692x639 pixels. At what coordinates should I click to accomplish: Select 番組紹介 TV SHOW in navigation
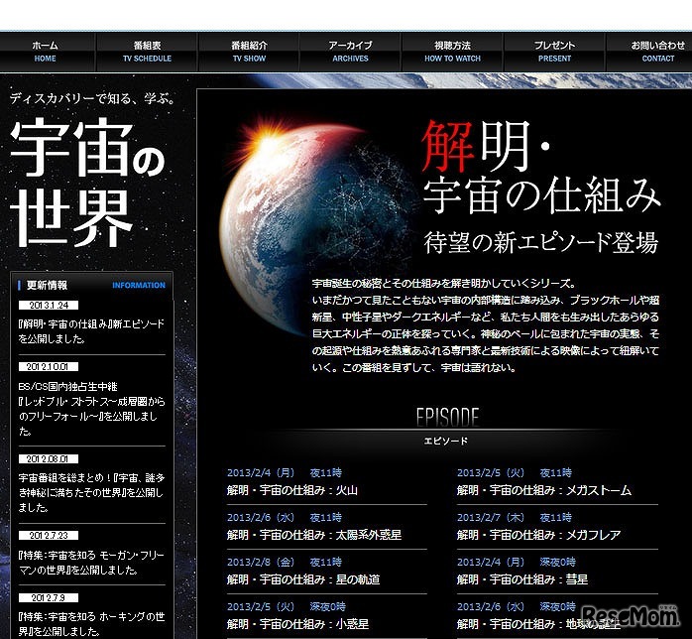(249, 52)
